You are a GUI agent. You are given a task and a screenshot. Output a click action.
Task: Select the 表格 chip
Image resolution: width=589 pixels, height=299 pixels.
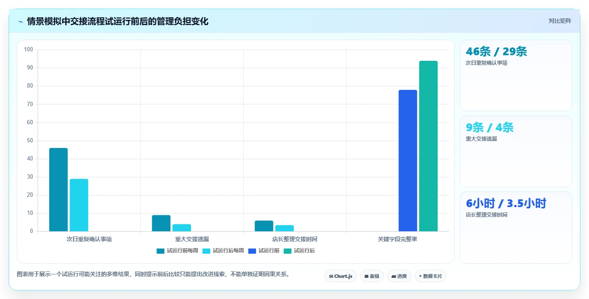(372, 276)
